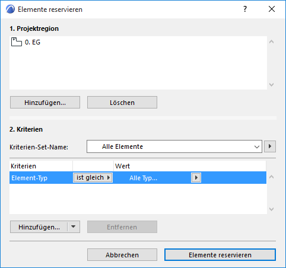
Task: Select the Element-Typ criteria row
Action: pyautogui.click(x=138, y=178)
